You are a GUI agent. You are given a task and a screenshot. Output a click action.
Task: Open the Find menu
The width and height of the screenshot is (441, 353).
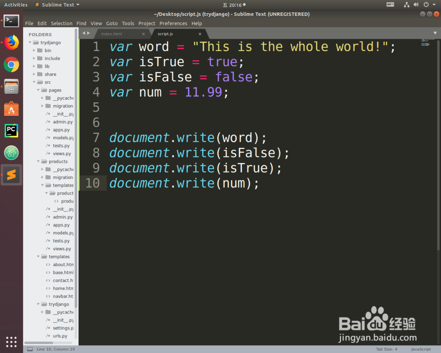[x=81, y=23]
